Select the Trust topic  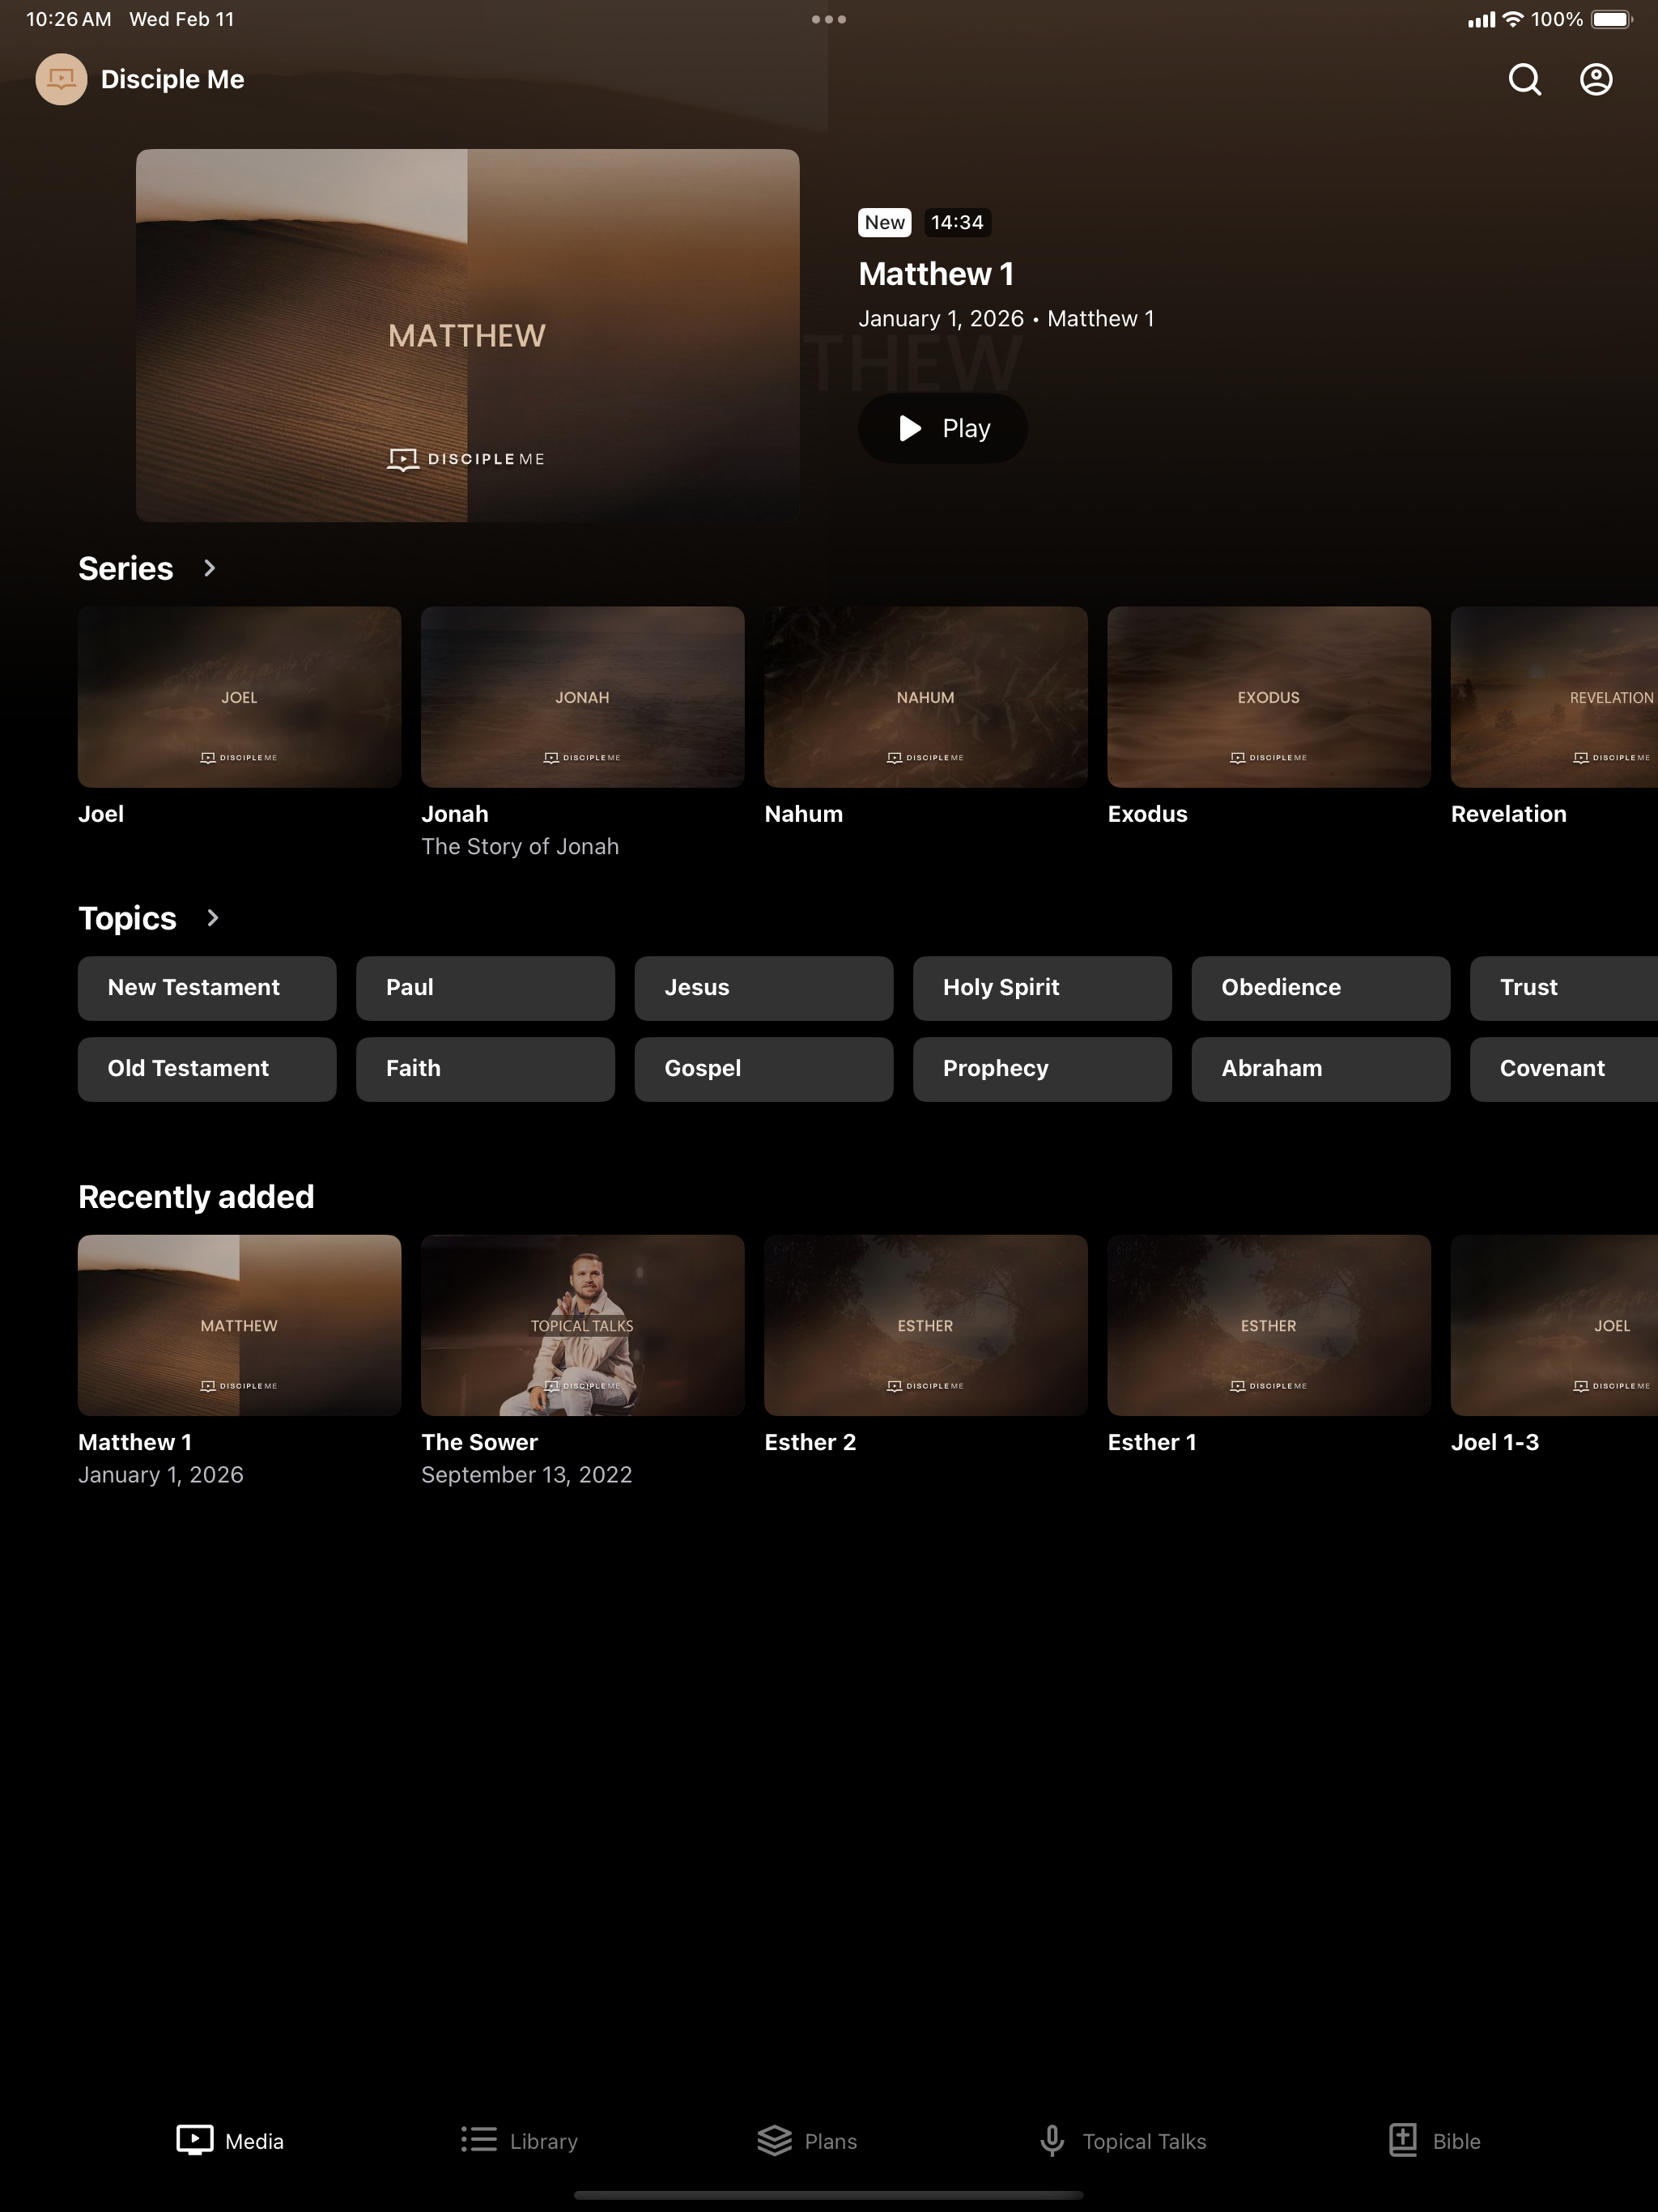[1564, 988]
